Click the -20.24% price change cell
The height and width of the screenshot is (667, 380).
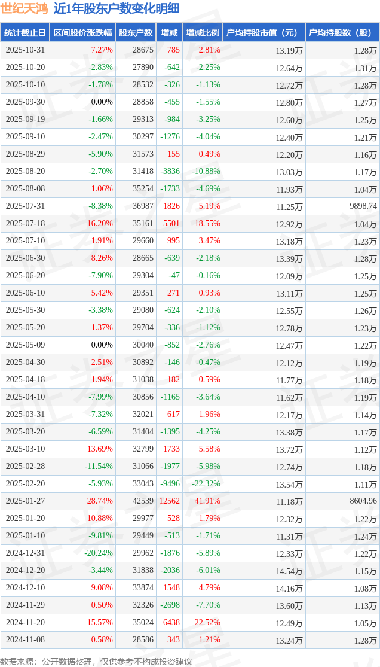click(x=99, y=553)
